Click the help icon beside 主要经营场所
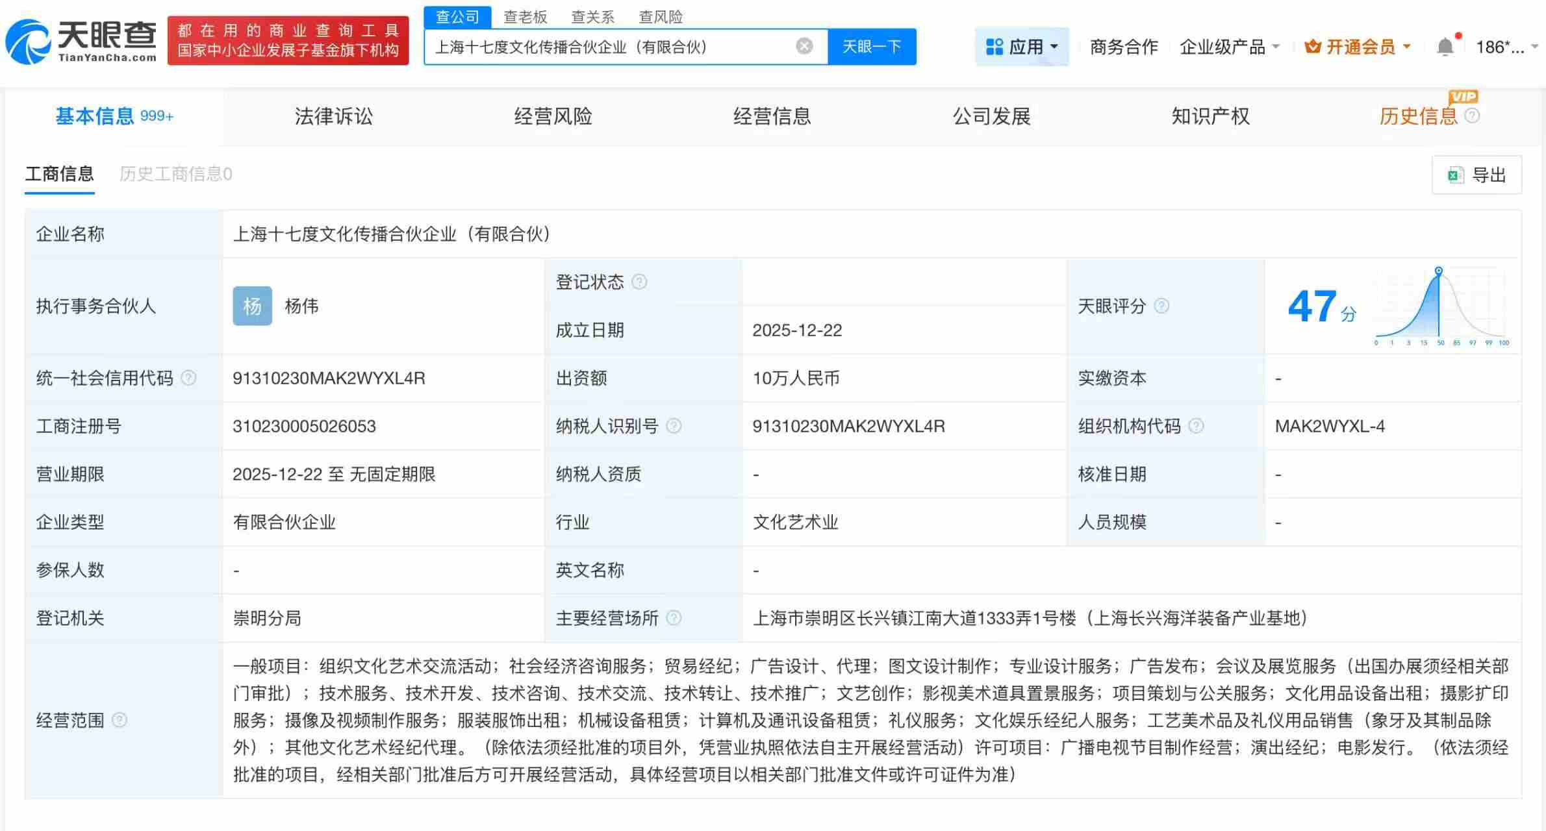Image resolution: width=1546 pixels, height=831 pixels. point(674,618)
